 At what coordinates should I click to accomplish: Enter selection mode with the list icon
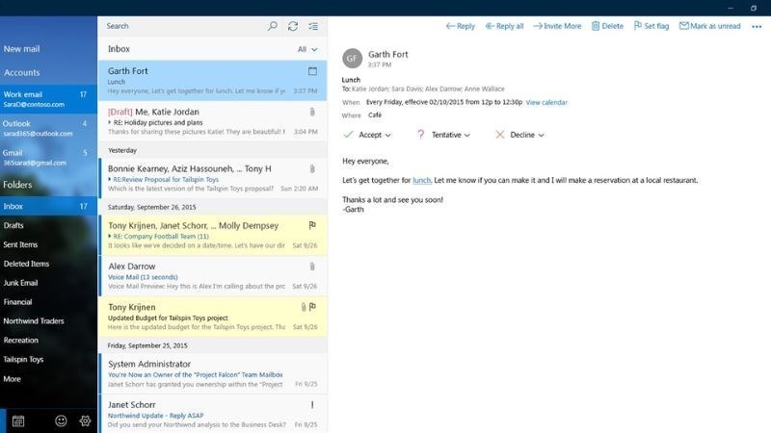point(313,26)
